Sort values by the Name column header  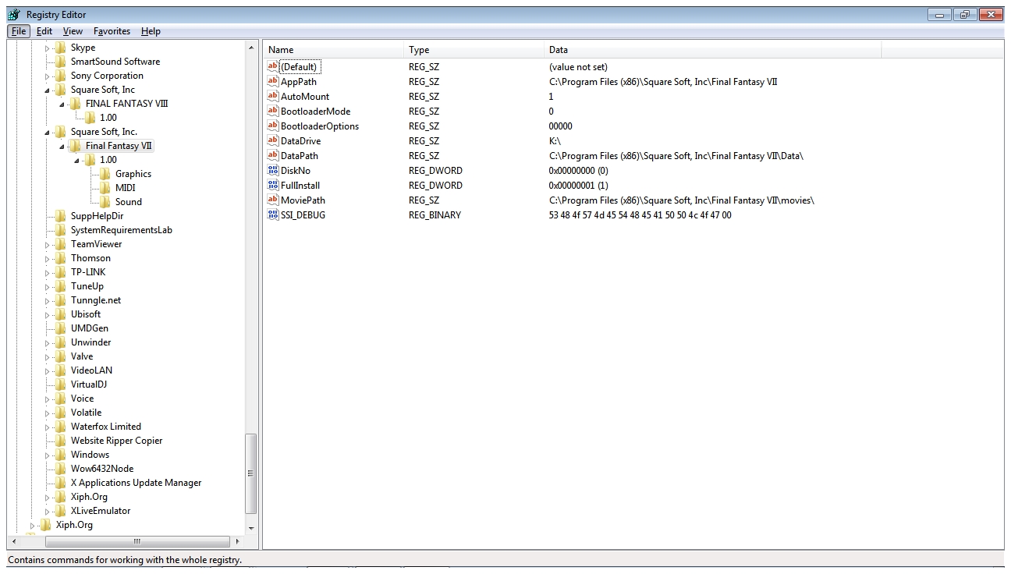(x=333, y=50)
